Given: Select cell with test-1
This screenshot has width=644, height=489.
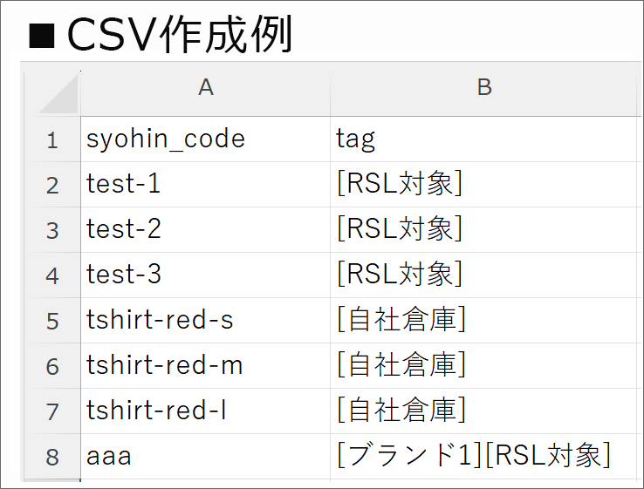Looking at the screenshot, I should [x=205, y=184].
